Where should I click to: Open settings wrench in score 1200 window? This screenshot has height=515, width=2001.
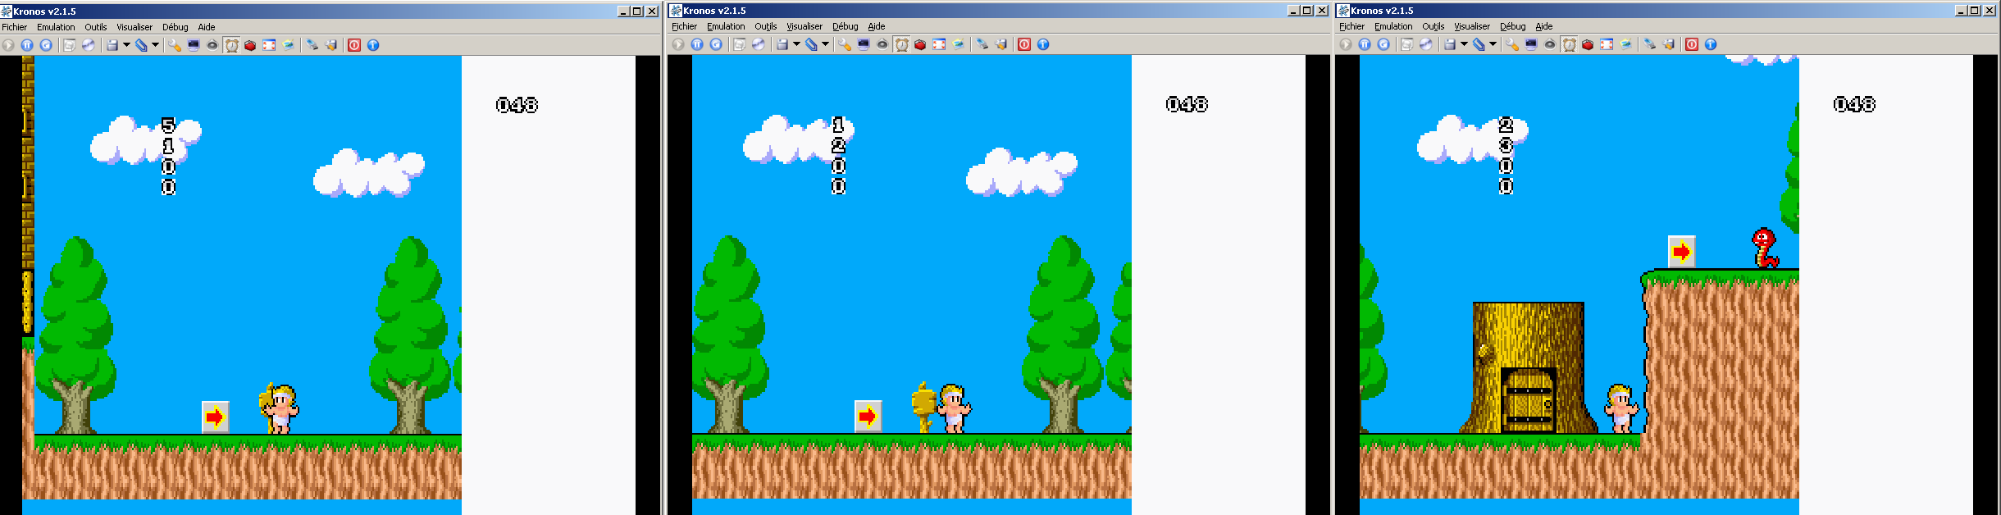click(x=845, y=44)
